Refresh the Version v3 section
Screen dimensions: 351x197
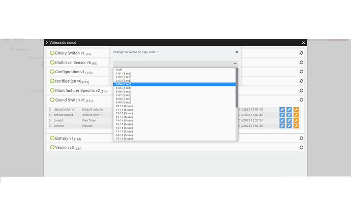(x=301, y=147)
